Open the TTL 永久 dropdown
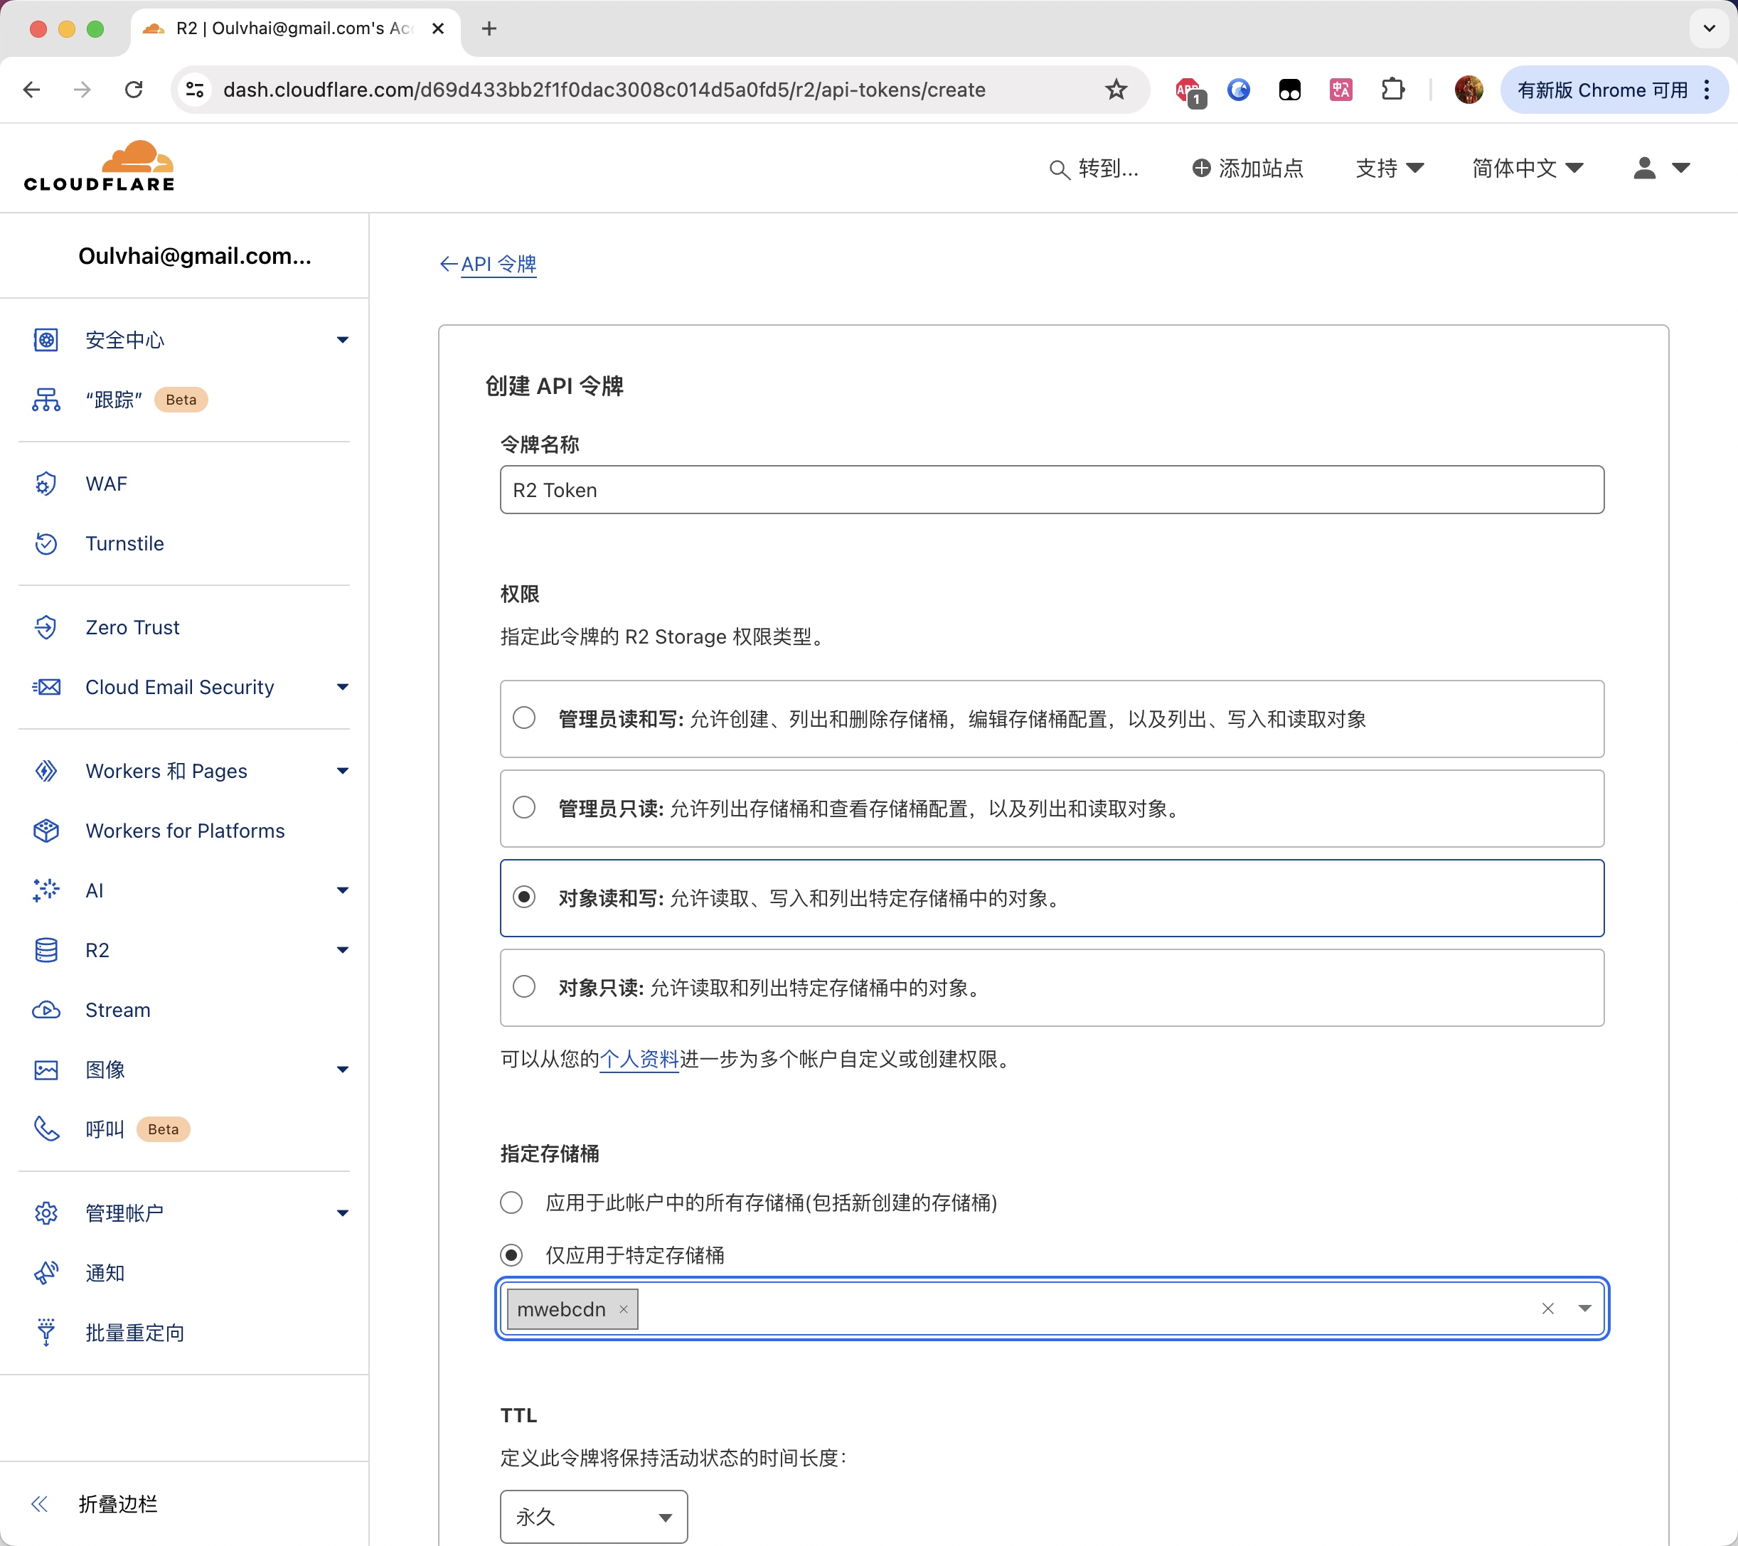The width and height of the screenshot is (1738, 1546). (x=594, y=1516)
